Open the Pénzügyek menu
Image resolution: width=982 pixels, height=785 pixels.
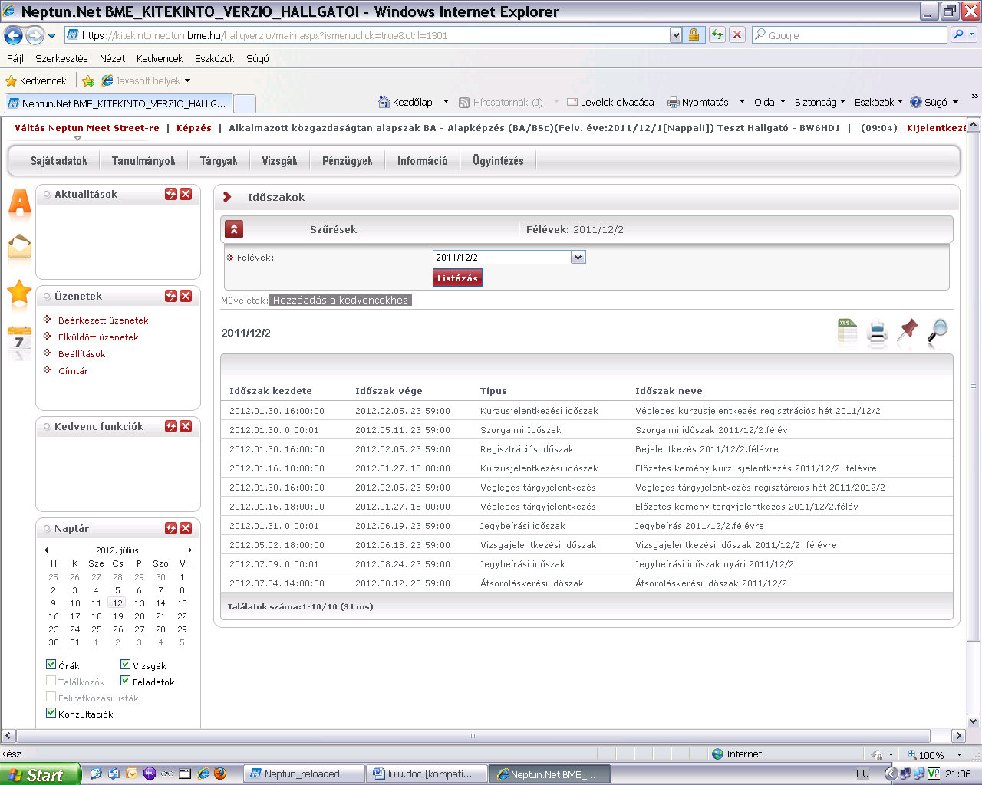pos(347,161)
